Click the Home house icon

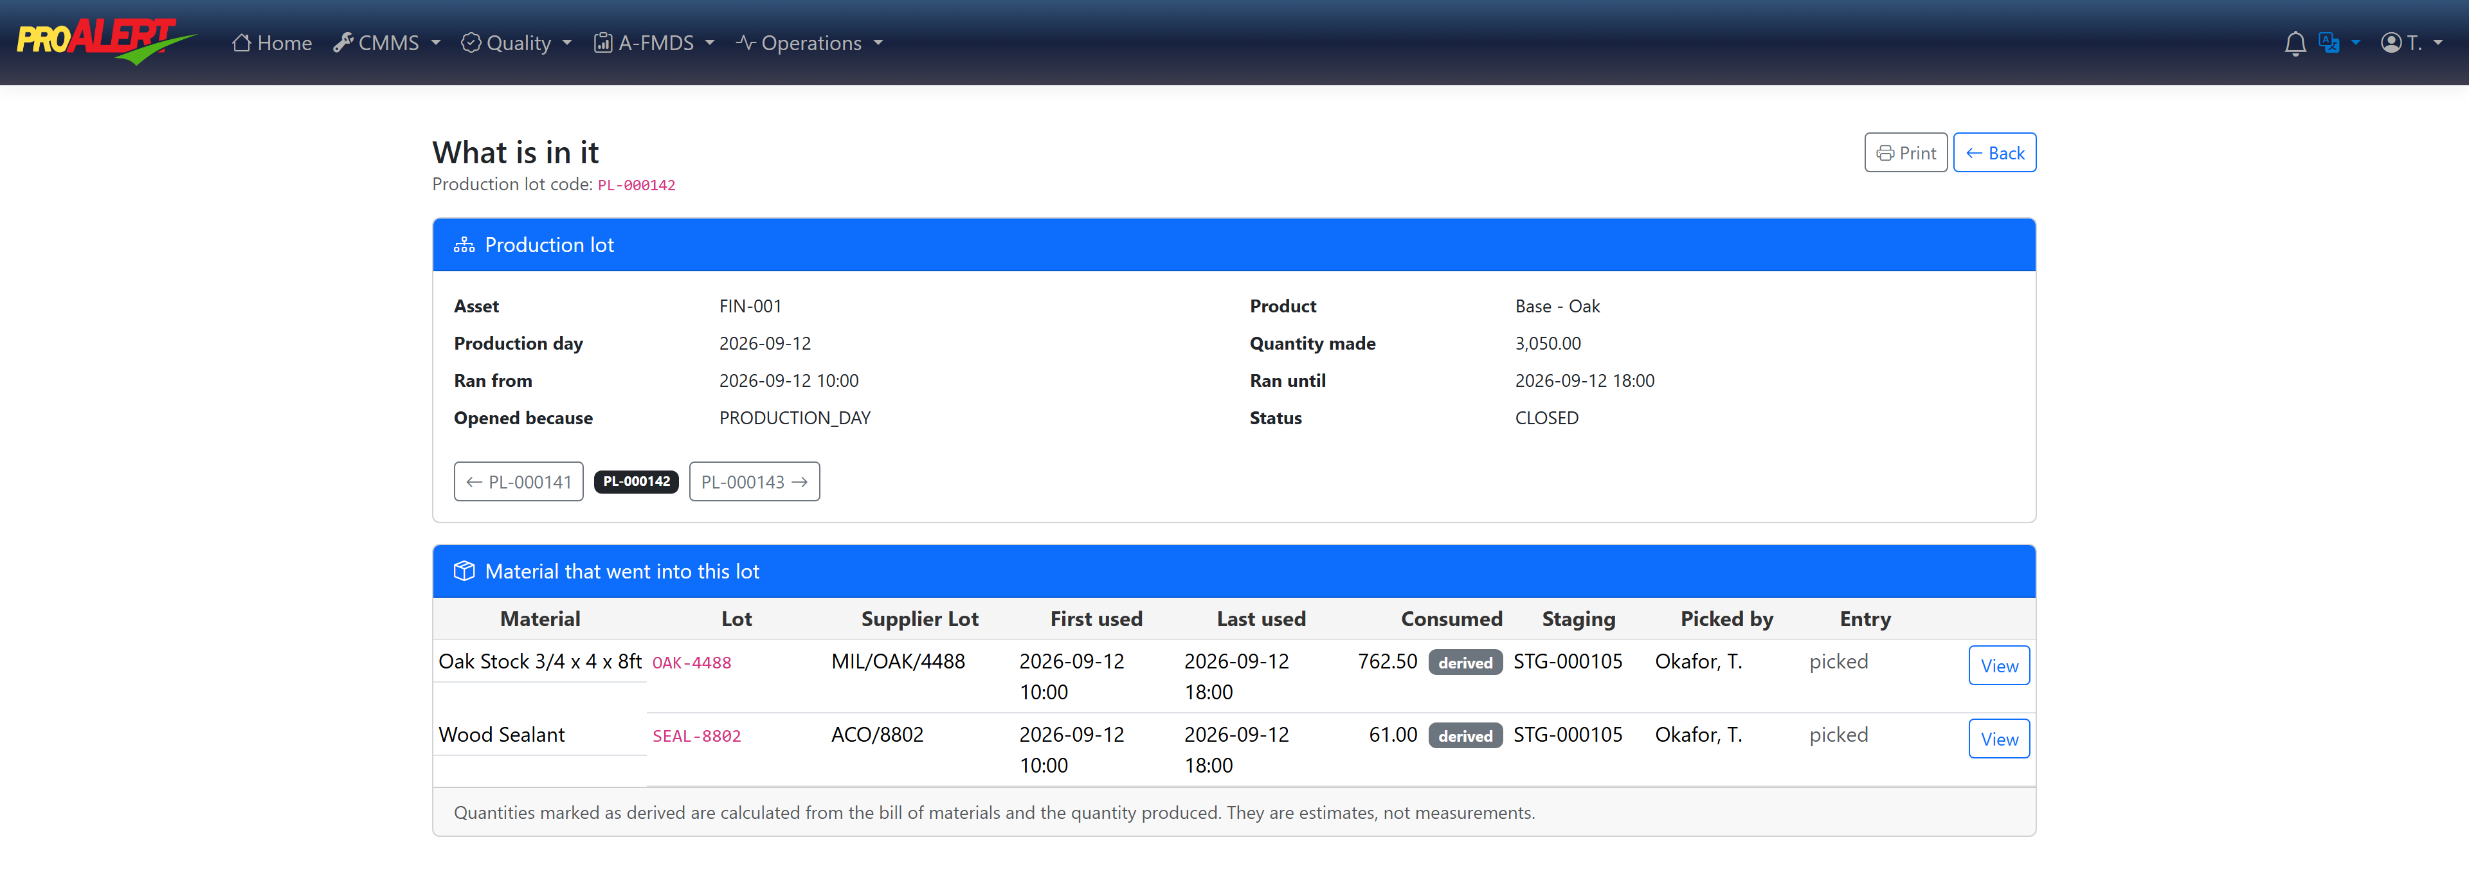[x=242, y=43]
